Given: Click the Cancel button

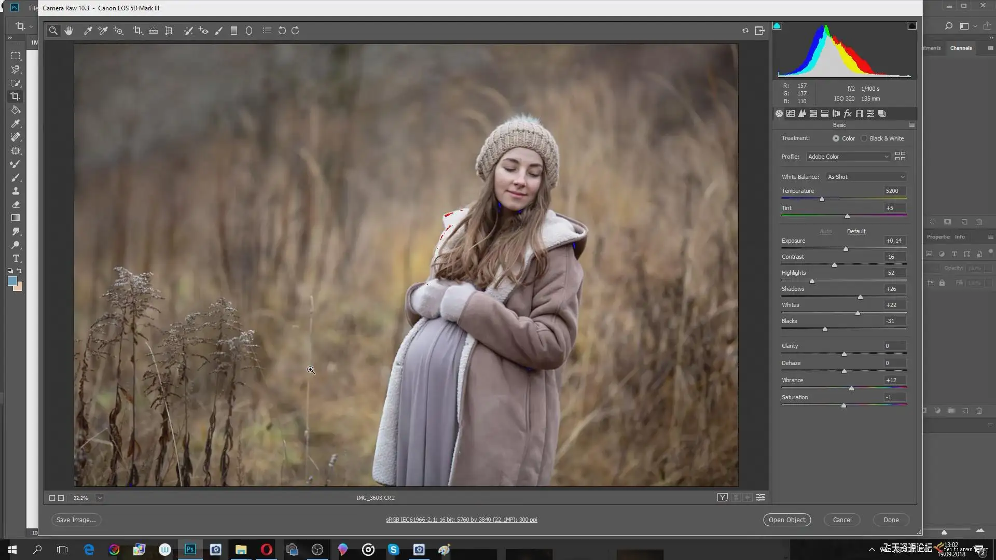Looking at the screenshot, I should click(x=842, y=520).
